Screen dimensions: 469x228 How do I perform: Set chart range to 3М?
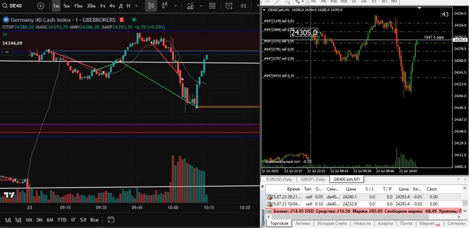[x=39, y=220]
